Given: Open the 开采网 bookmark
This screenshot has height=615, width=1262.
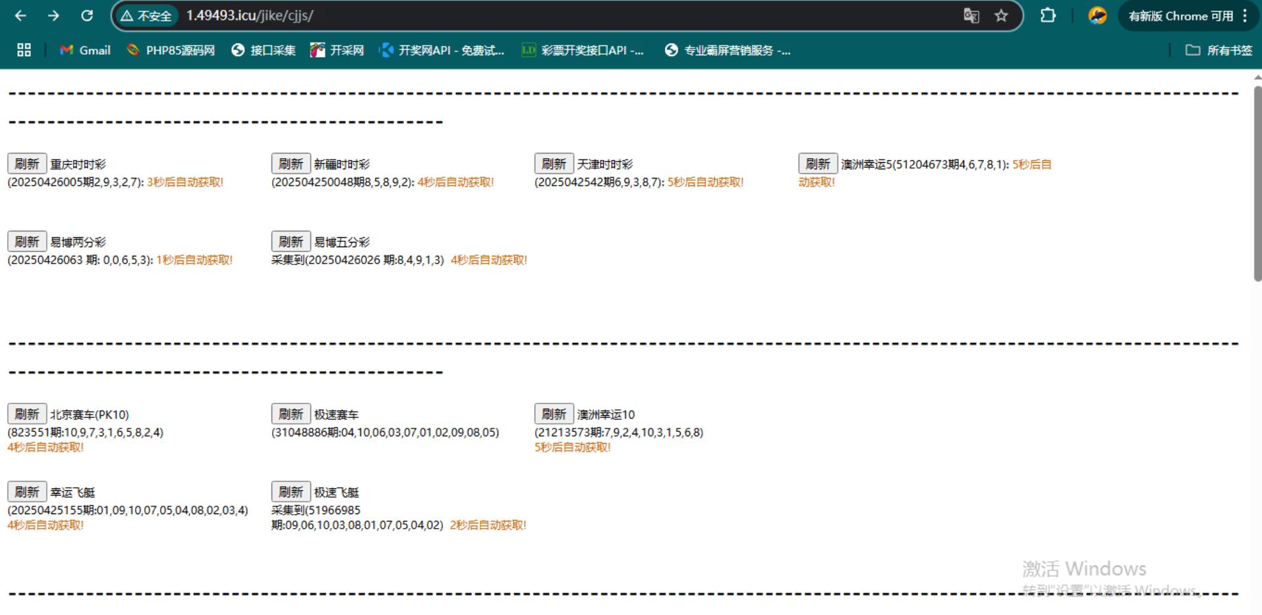Looking at the screenshot, I should 337,50.
